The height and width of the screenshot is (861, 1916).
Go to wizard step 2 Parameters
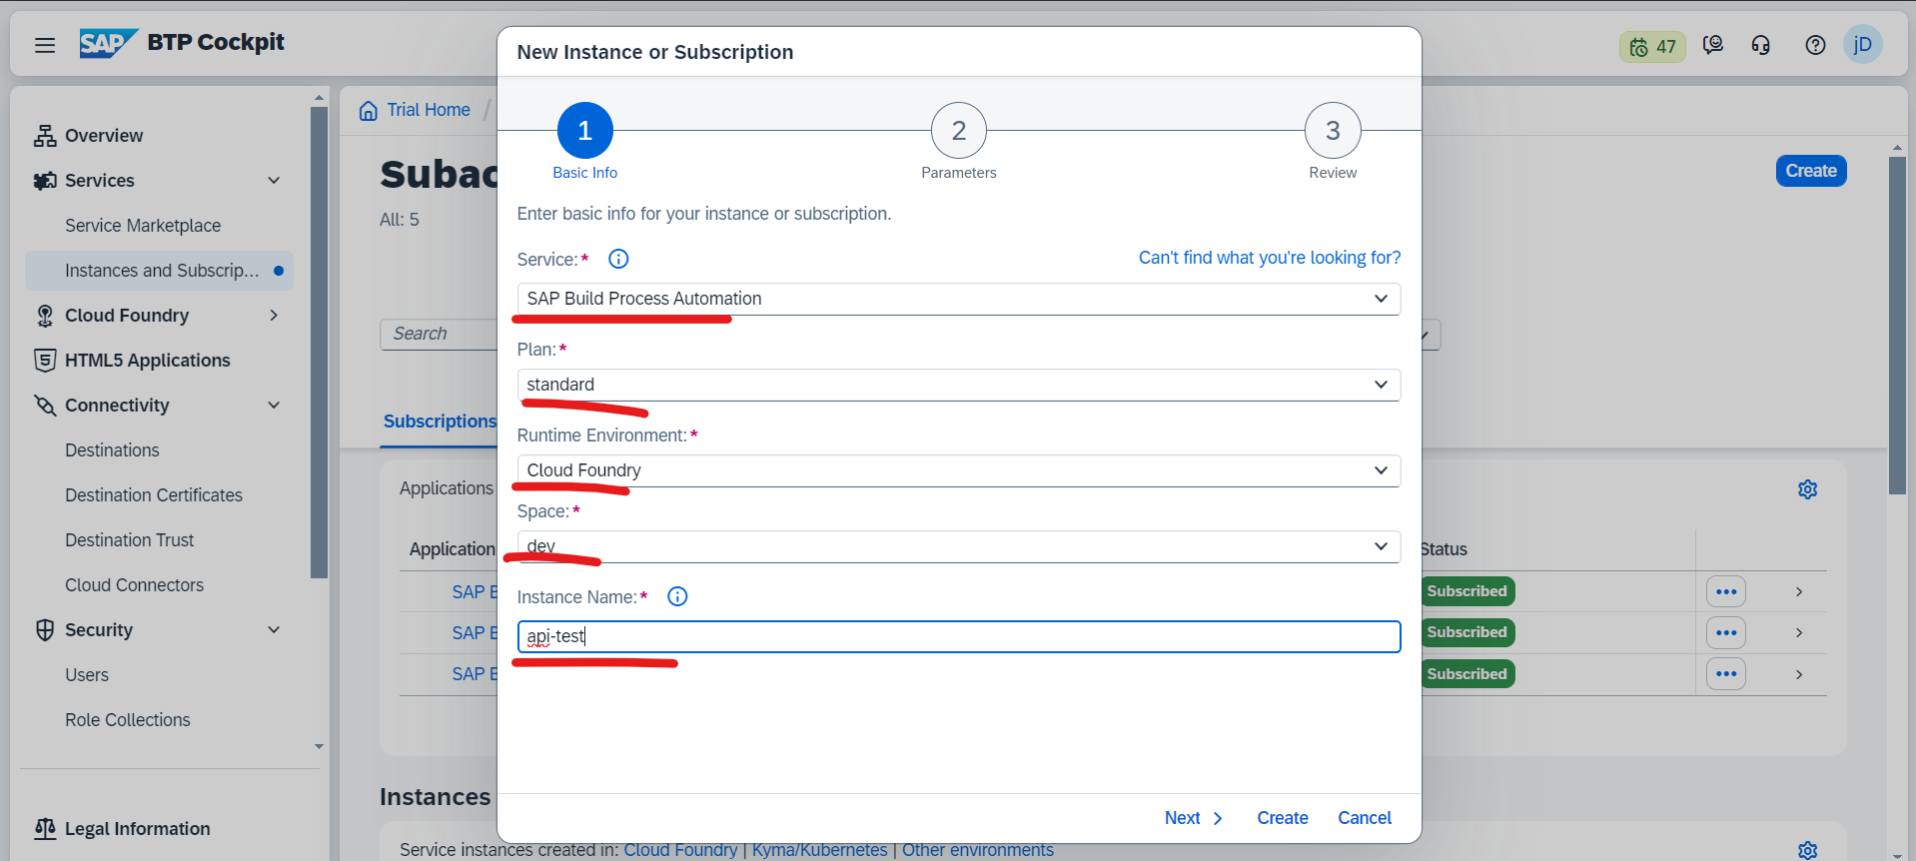pyautogui.click(x=958, y=130)
